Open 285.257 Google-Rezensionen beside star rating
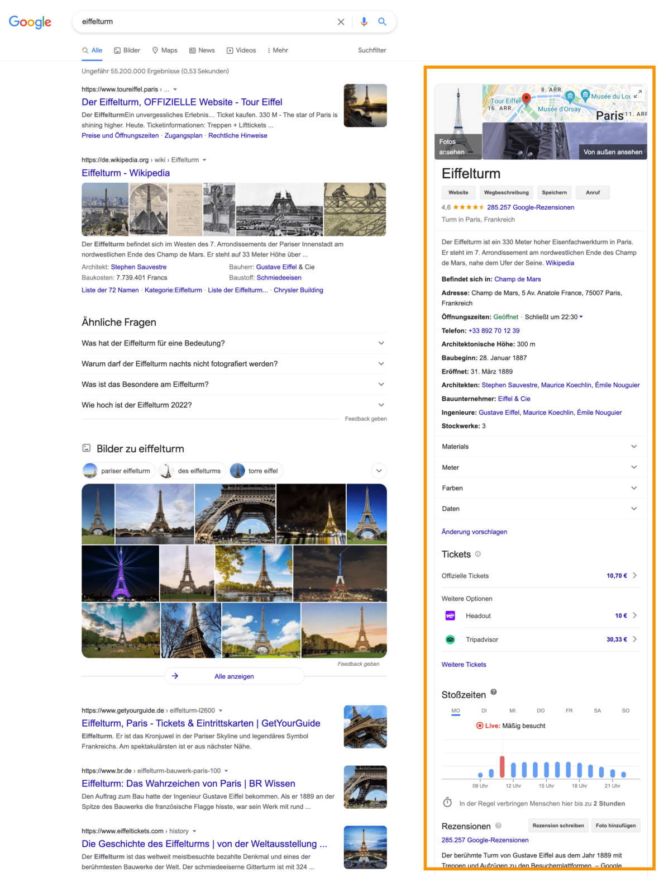Viewport: 659px width, 877px height. pyautogui.click(x=531, y=207)
